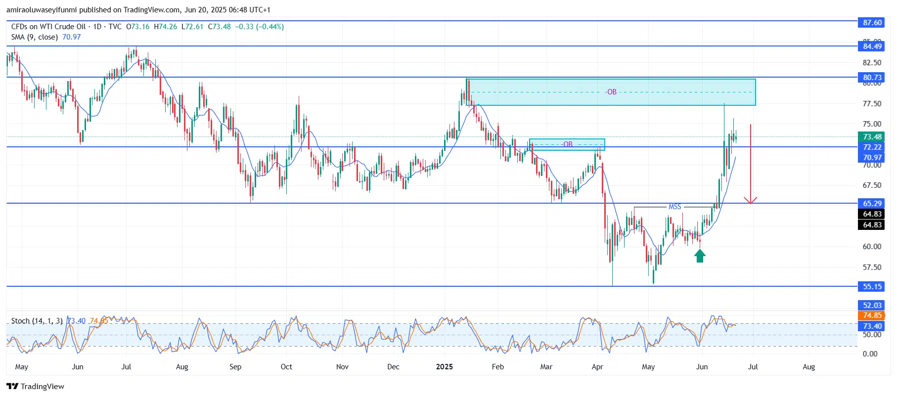Click the TradingView logo at bottom left

coord(35,386)
